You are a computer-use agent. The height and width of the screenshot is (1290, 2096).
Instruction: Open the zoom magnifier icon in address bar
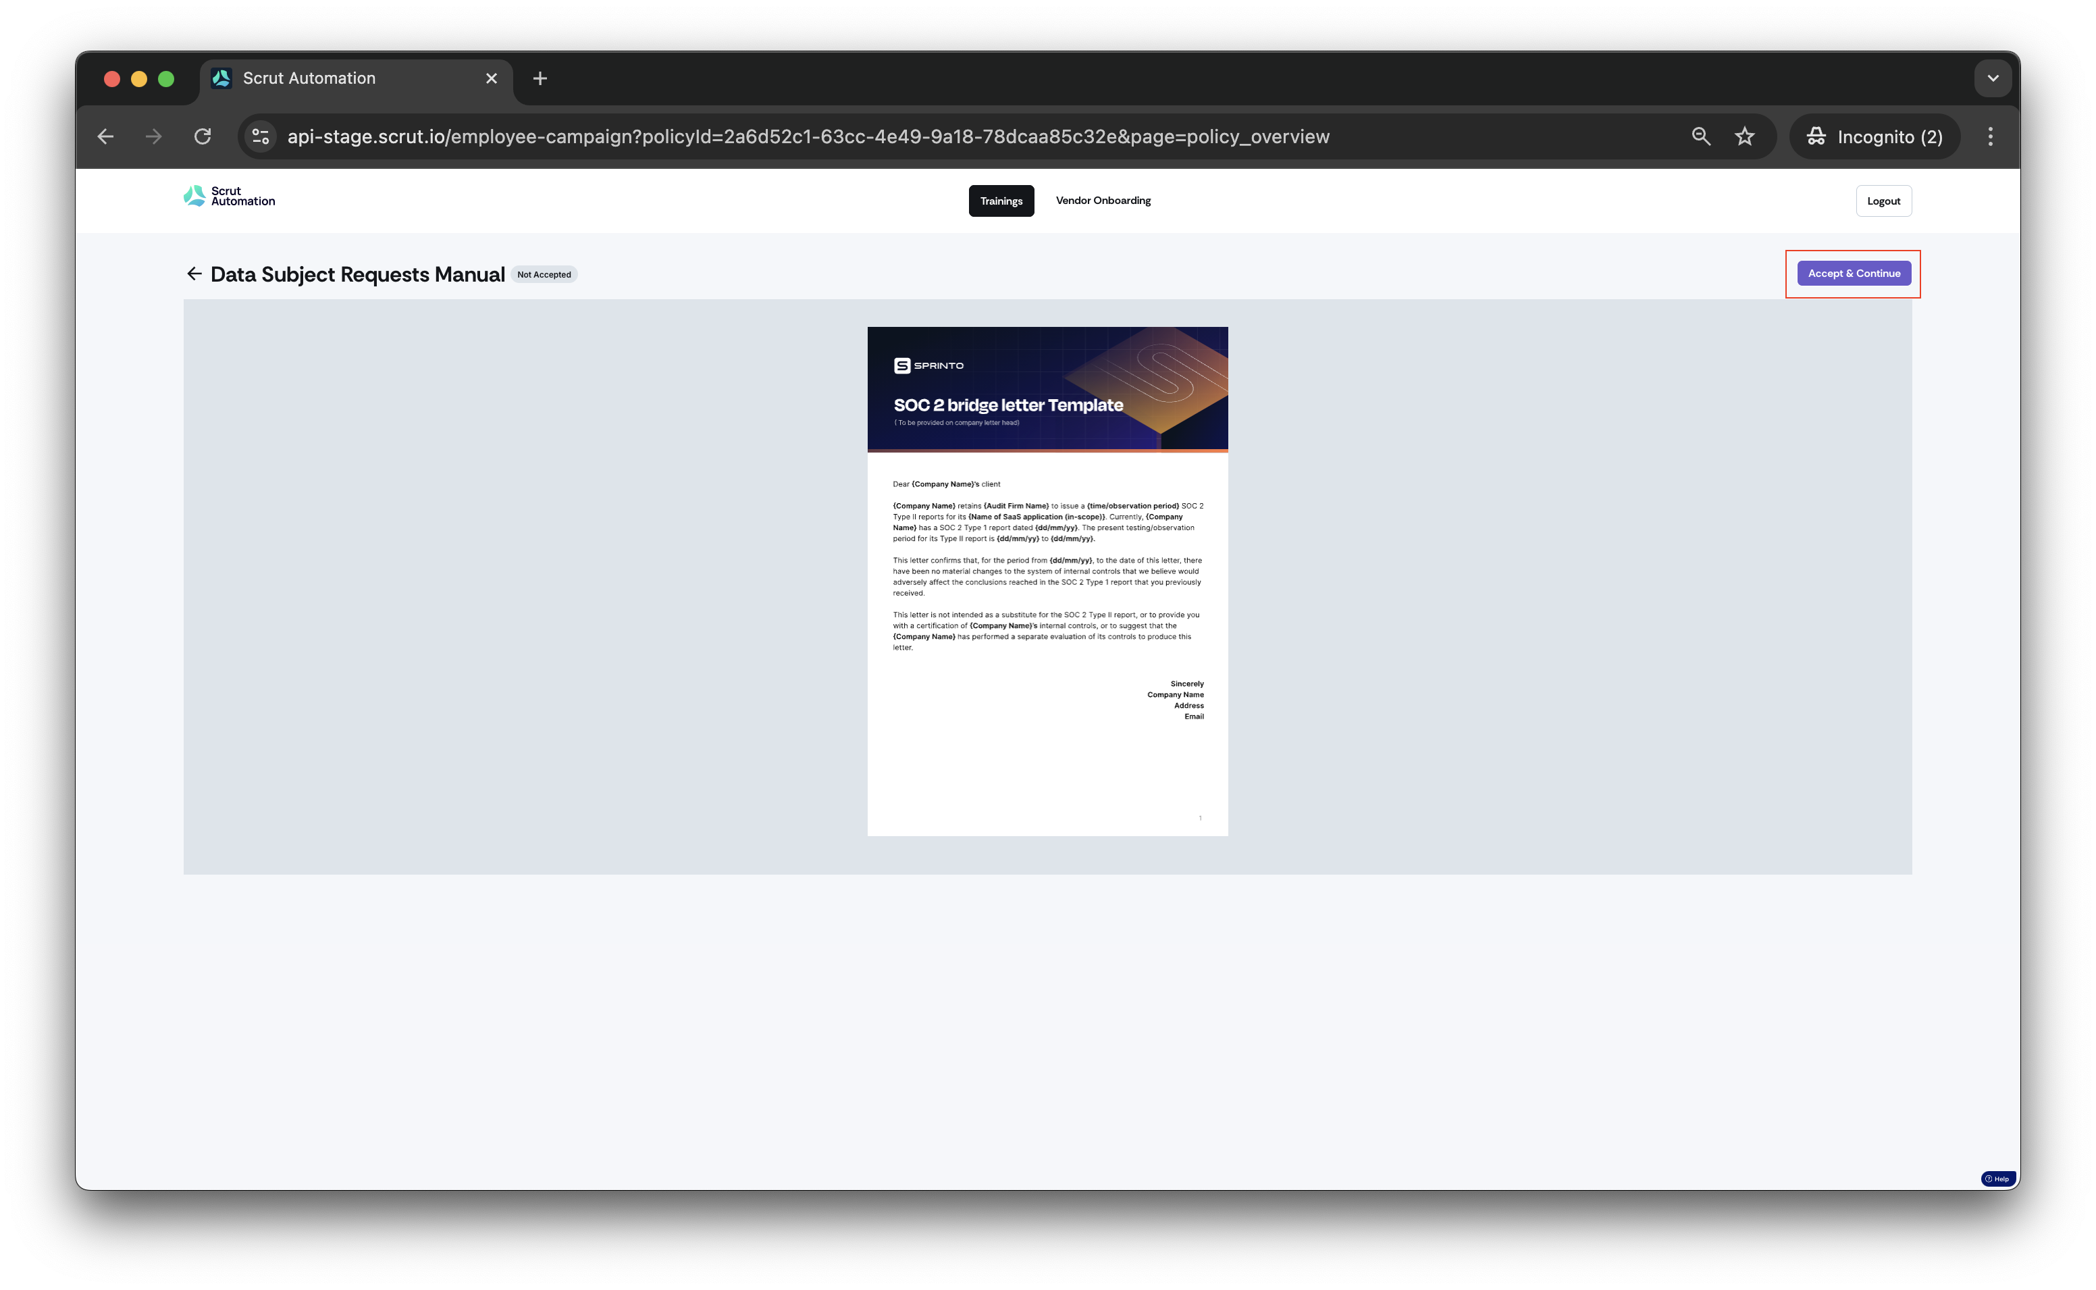(x=1701, y=136)
